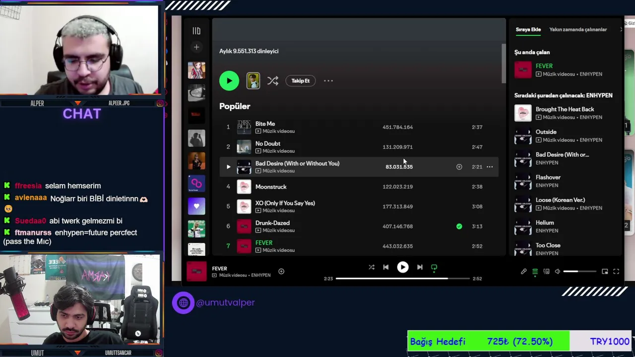
Task: Click the Umut Instagram icon on the stream overlay
Action: [160, 353]
